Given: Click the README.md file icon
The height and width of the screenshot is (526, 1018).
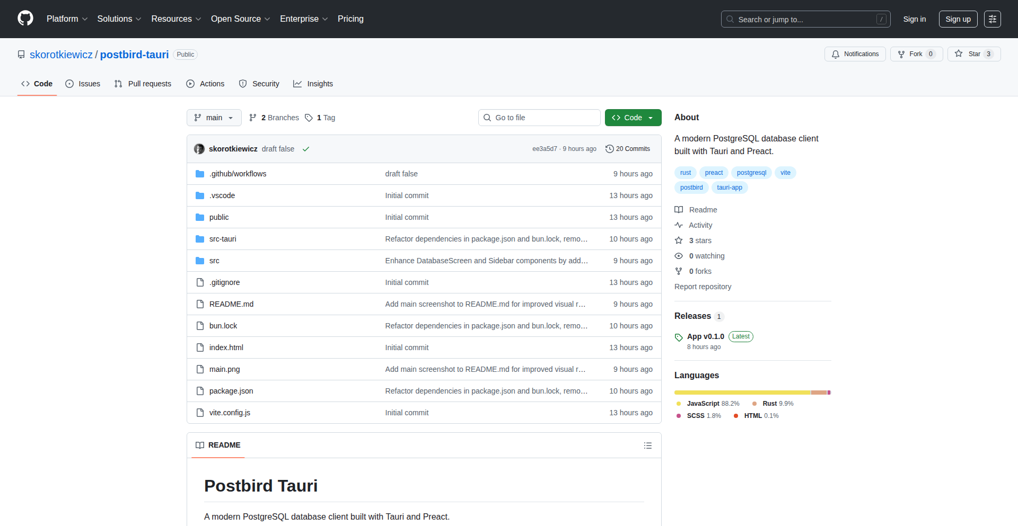Looking at the screenshot, I should coord(200,304).
